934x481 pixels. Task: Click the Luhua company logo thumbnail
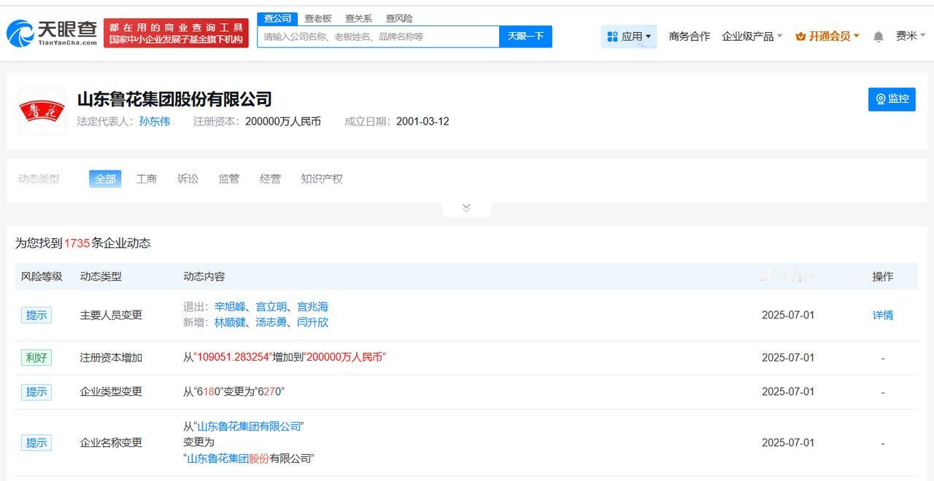(x=42, y=111)
